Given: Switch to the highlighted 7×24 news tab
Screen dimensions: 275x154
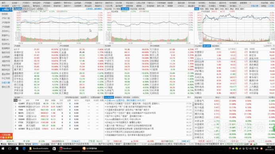Looking at the screenshot, I should pyautogui.click(x=109, y=97).
